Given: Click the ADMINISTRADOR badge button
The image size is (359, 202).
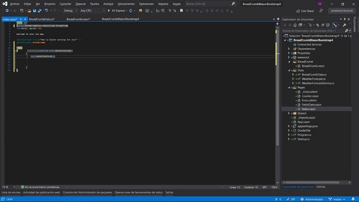Looking at the screenshot, I should [x=342, y=11].
